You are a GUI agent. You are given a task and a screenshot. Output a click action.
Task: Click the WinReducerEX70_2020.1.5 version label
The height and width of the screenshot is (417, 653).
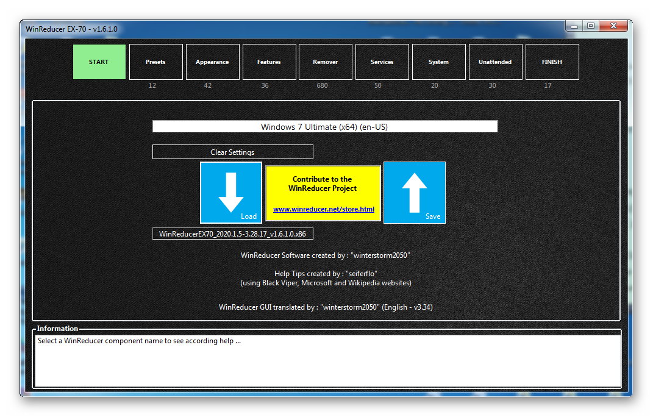[x=232, y=233]
